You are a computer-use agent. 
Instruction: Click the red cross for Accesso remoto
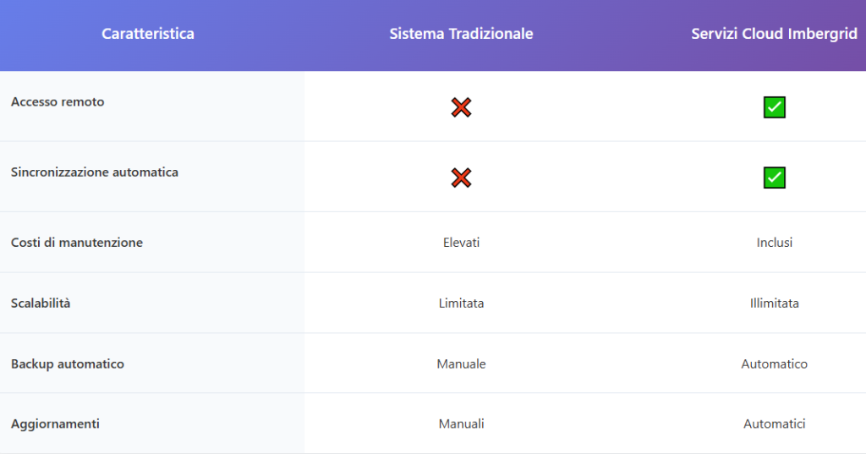coord(461,107)
